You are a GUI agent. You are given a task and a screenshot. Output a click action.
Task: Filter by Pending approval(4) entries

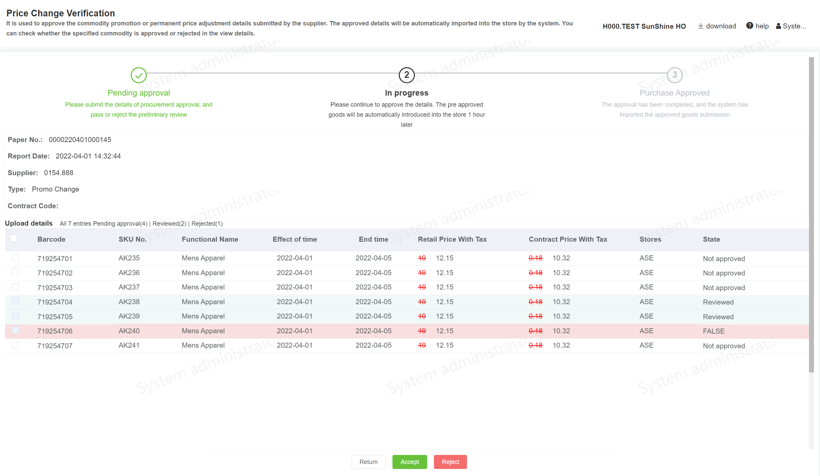coord(120,224)
